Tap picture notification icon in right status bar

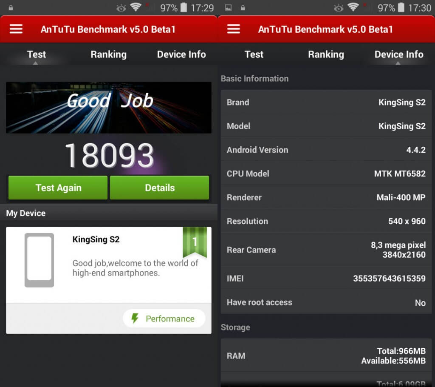pos(228,8)
